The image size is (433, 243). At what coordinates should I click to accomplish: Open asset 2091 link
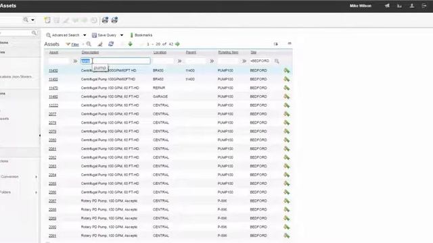(53, 236)
